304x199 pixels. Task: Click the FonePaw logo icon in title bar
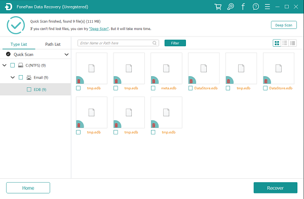click(x=9, y=7)
